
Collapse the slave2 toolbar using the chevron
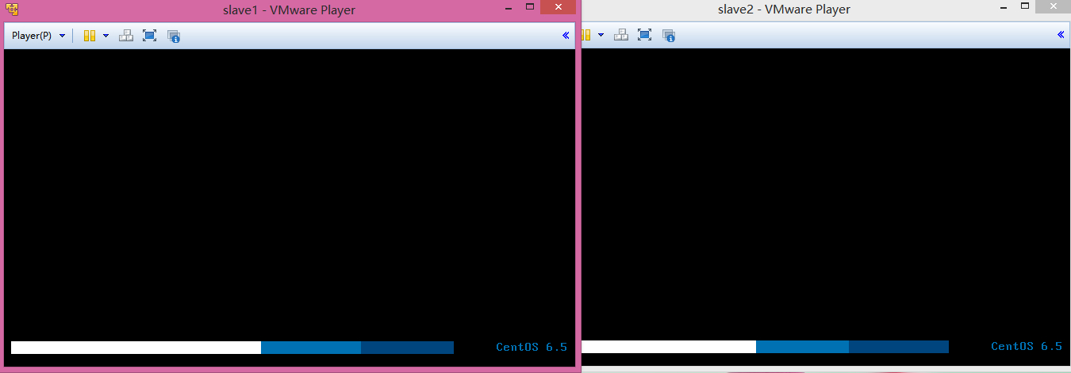(1061, 36)
